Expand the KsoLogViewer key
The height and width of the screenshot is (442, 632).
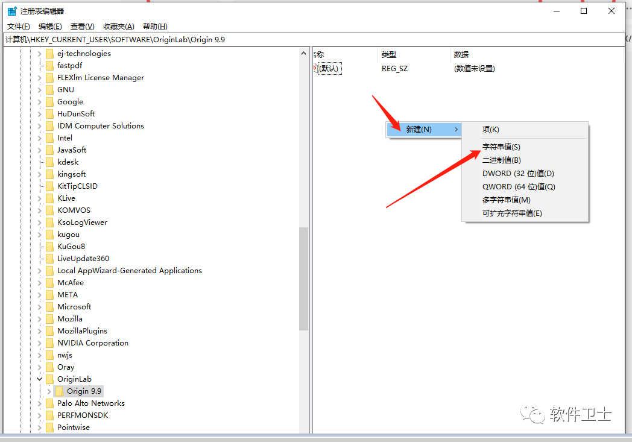pos(40,223)
